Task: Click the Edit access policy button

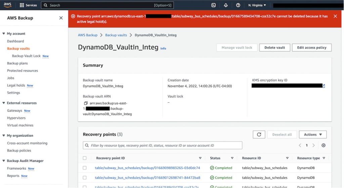Action: tap(312, 48)
